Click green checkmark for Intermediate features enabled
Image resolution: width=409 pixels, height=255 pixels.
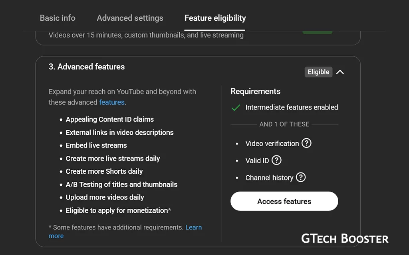coord(236,108)
